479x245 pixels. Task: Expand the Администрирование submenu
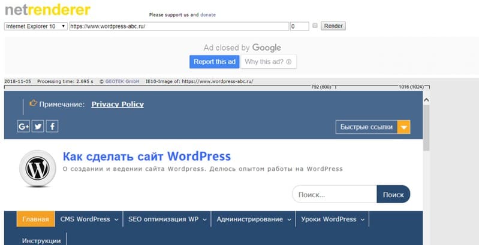pyautogui.click(x=289, y=220)
